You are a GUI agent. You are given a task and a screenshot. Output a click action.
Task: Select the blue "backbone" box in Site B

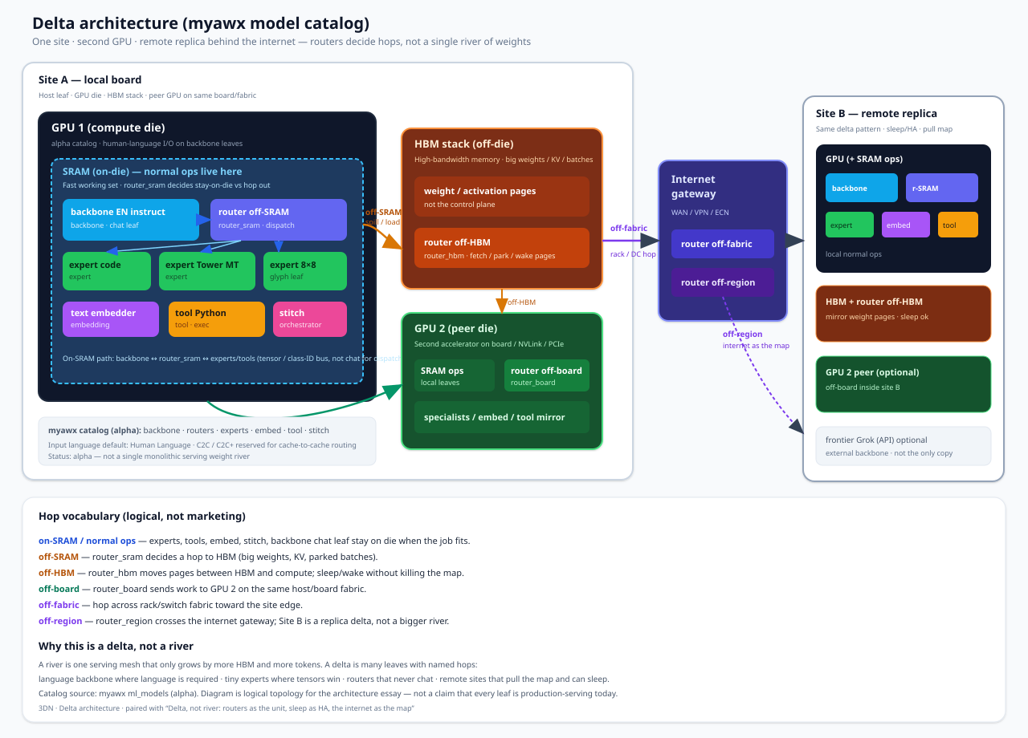(x=862, y=188)
